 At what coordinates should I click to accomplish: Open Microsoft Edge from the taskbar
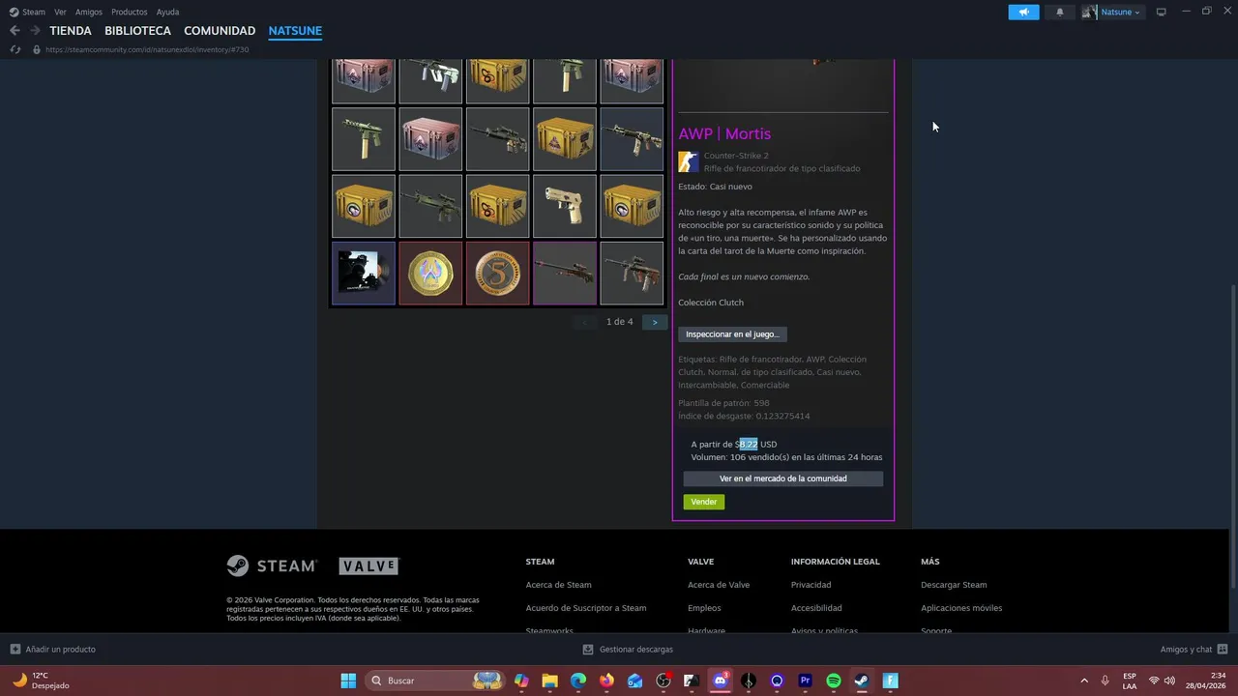[x=578, y=681]
